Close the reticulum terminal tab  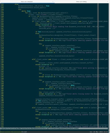coord(53,2)
